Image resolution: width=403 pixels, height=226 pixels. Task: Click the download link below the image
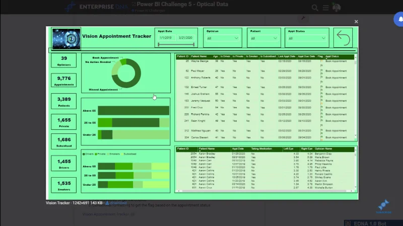[116, 203]
